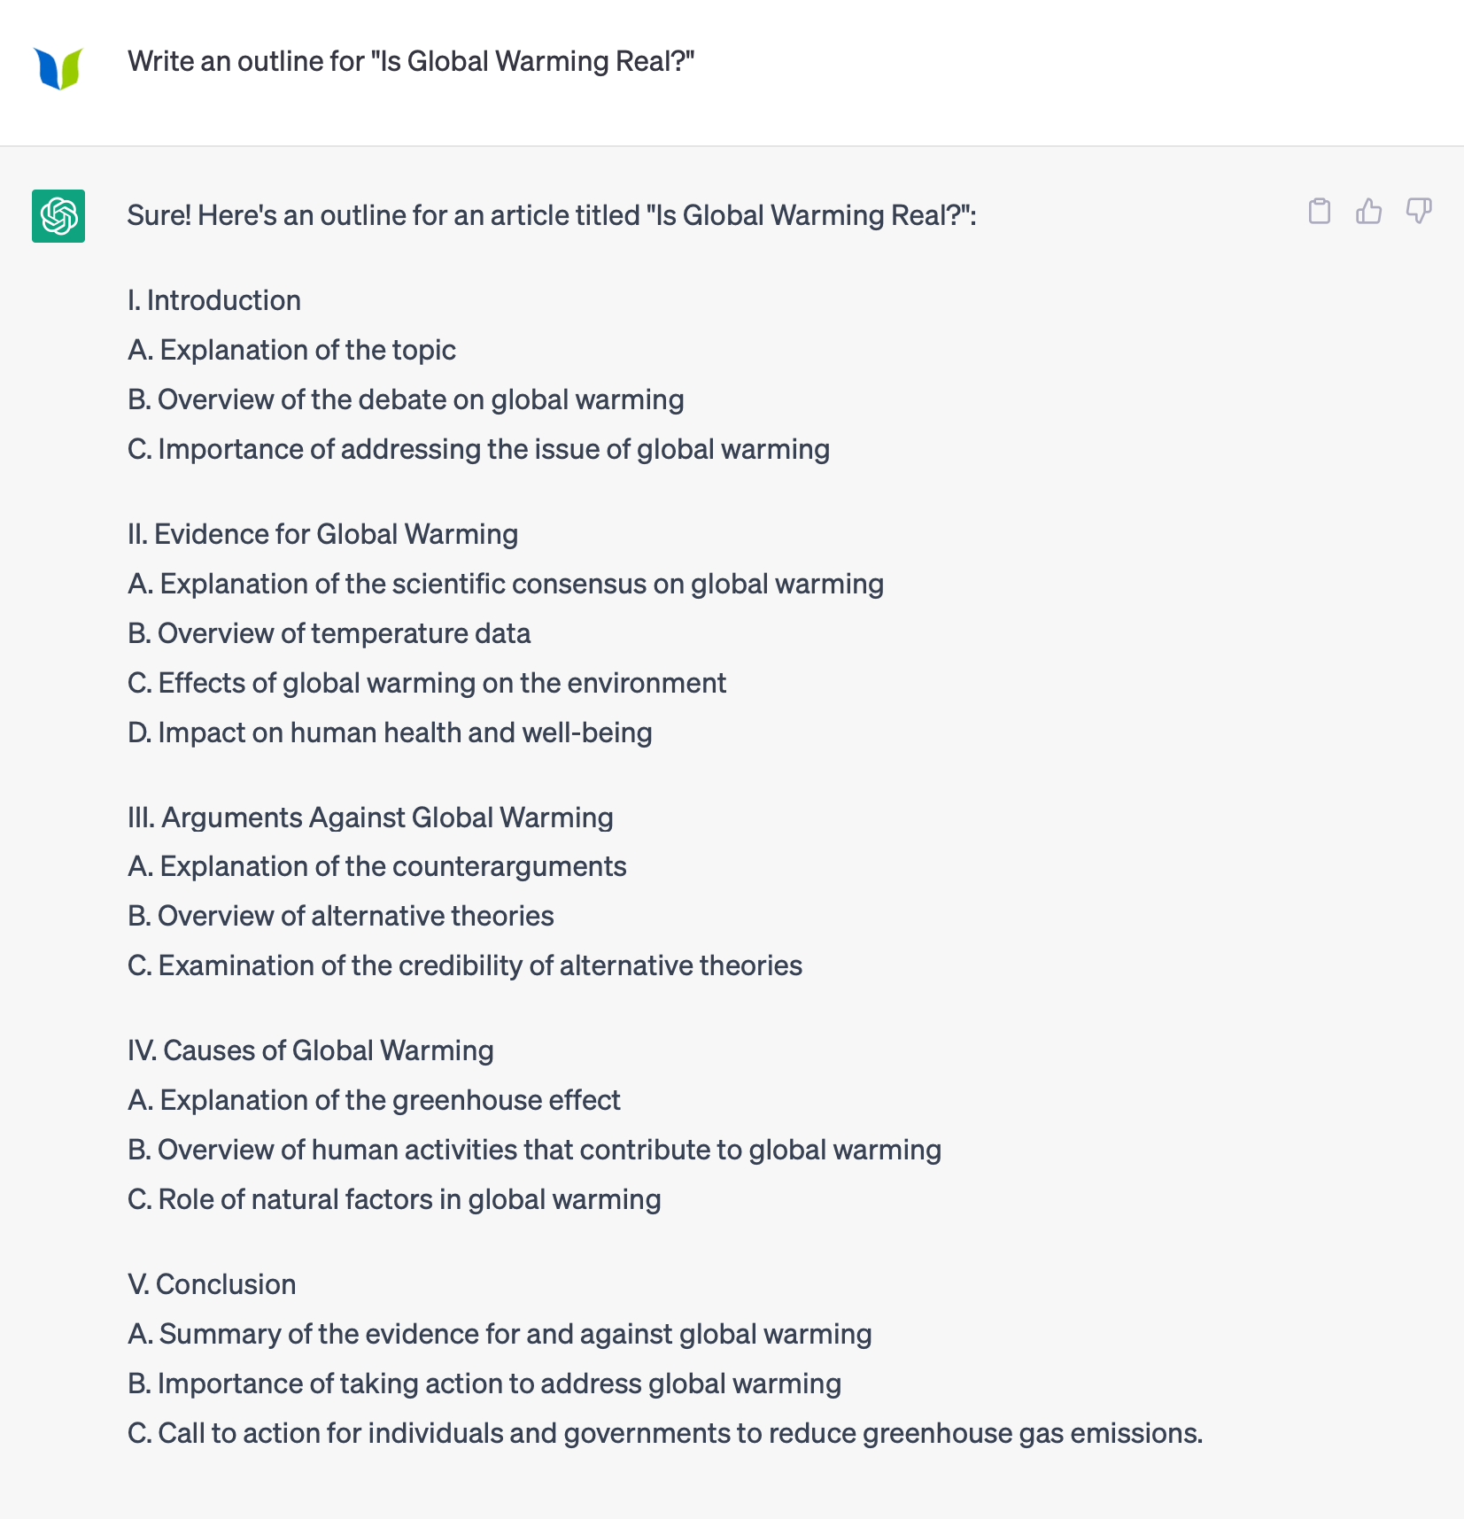Click "II. Evidence for Global Warming" heading
Viewport: 1464px width, 1519px height.
click(322, 534)
